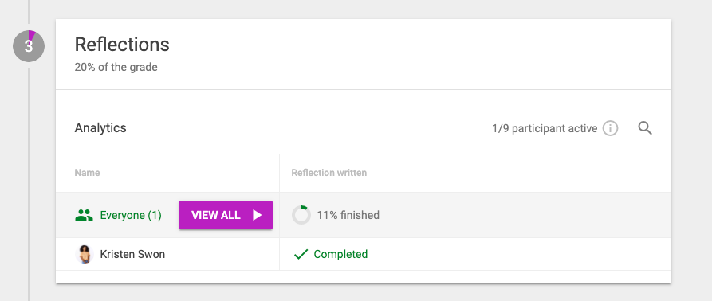Click the vertical step timeline line
712x301 pixels.
[x=29, y=182]
